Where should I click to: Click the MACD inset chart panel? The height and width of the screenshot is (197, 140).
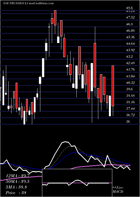pos(77,183)
